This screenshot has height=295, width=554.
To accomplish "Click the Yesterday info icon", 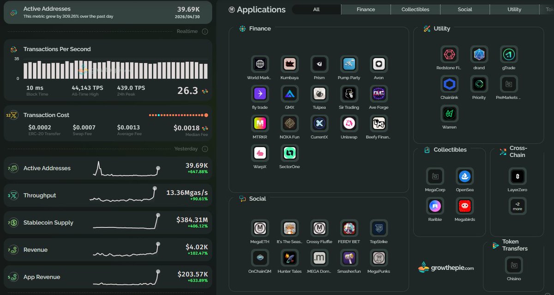I will (x=205, y=149).
